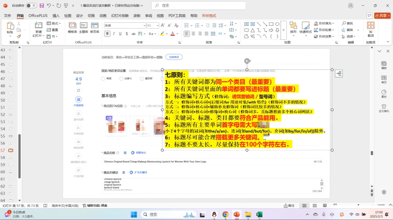Click the 共享 (Share) button

(x=382, y=15)
